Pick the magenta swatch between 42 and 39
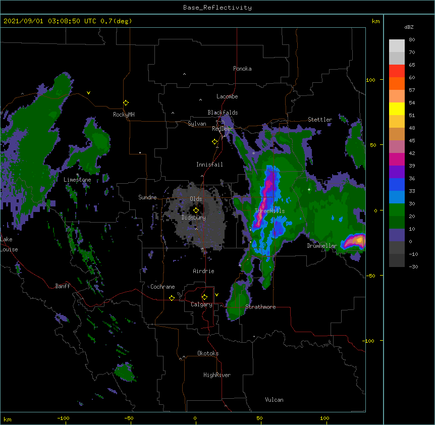435x425 pixels. tap(397, 159)
